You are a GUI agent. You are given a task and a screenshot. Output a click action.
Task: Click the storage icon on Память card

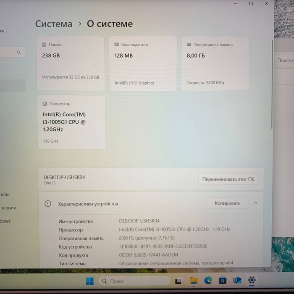[x=44, y=45]
